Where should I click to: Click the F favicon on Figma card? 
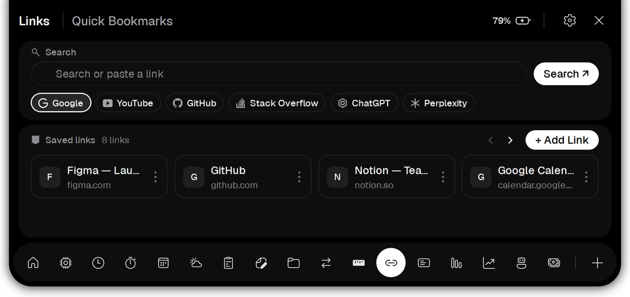(x=50, y=177)
